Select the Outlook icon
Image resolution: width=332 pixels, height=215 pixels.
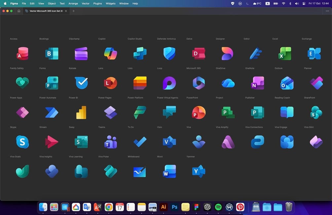pos(287,83)
